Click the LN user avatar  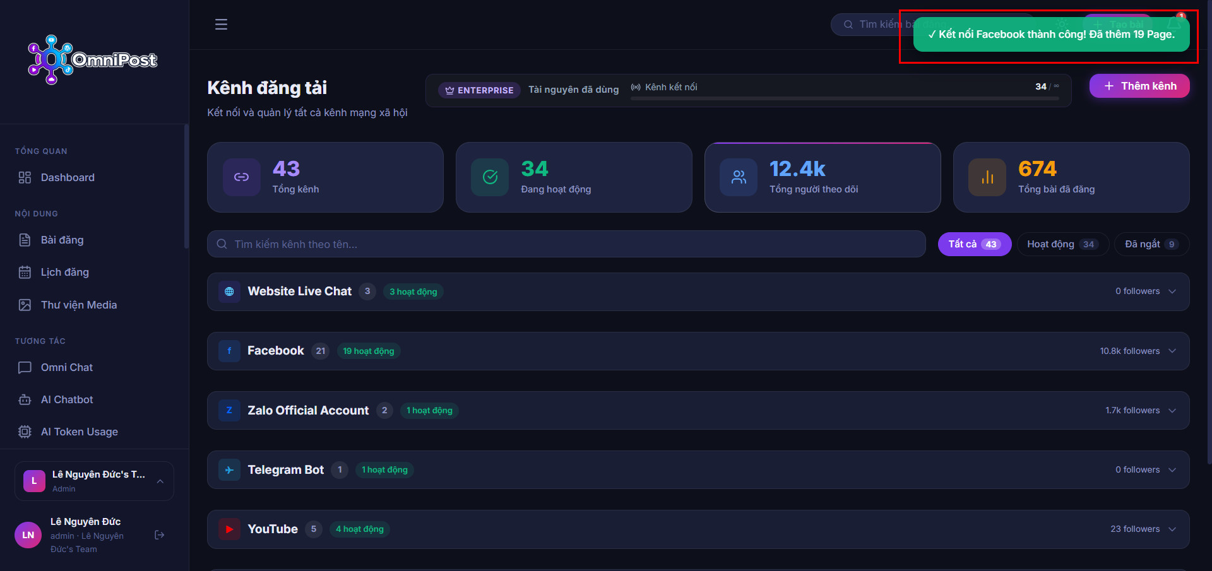point(28,535)
